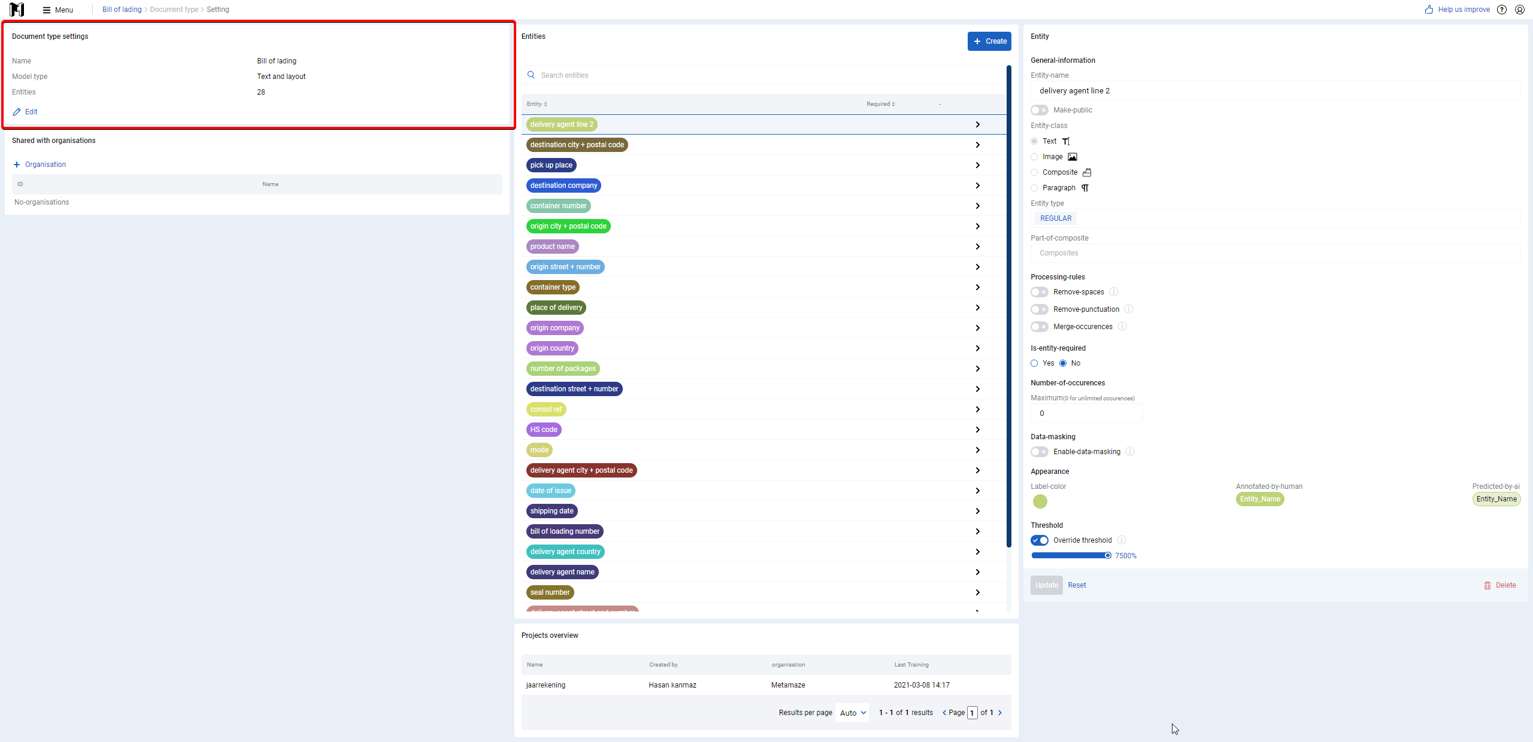Click the Remove-spaces info icon
Image resolution: width=1533 pixels, height=742 pixels.
pos(1114,292)
